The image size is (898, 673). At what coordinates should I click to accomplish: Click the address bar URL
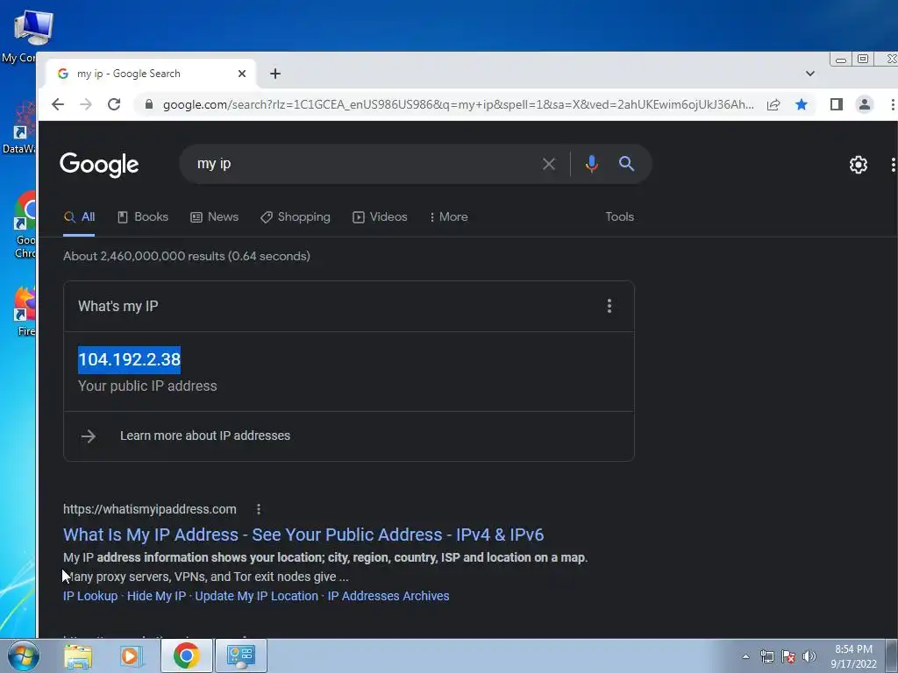tap(458, 105)
